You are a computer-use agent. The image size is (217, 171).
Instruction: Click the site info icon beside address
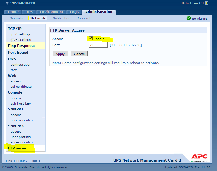pyautogui.click(x=8, y=3)
